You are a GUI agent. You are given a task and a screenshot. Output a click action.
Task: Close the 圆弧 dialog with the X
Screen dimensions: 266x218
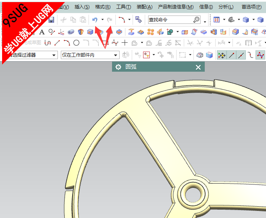point(198,67)
